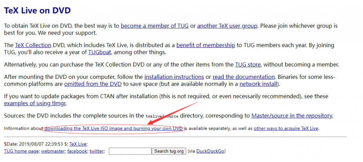Click the webmaster link
363x162 pixels.
54,151
